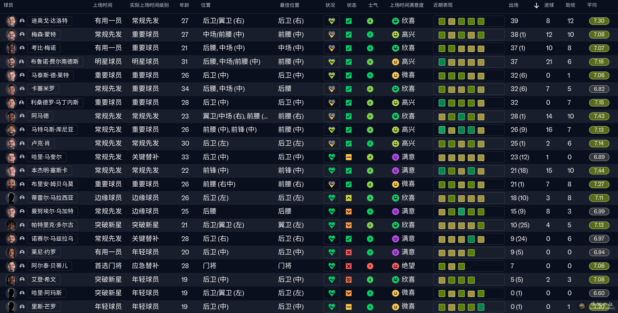Click the green morale icon for 阿马德
The width and height of the screenshot is (618, 313).
370,116
